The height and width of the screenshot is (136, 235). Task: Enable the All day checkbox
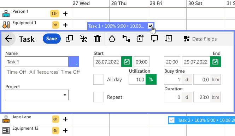click(x=99, y=79)
